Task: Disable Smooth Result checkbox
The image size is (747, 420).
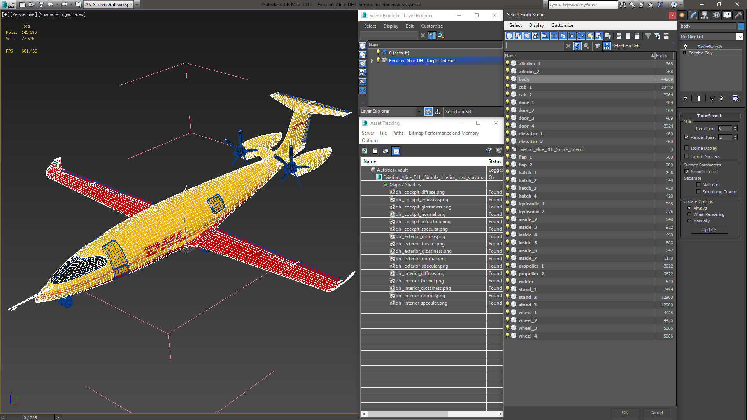Action: pyautogui.click(x=687, y=171)
